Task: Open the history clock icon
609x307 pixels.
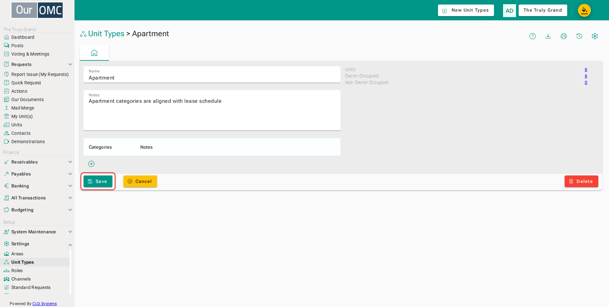Action: [579, 36]
